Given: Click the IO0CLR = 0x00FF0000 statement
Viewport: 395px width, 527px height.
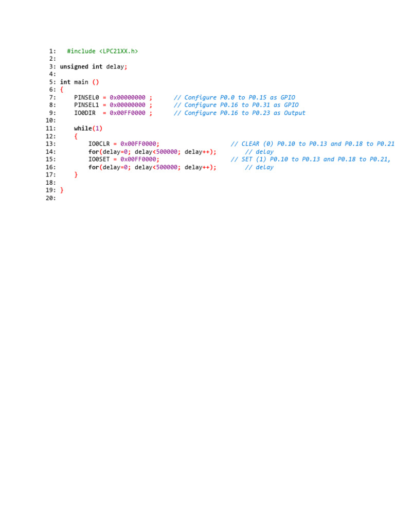Looking at the screenshot, I should pos(123,144).
